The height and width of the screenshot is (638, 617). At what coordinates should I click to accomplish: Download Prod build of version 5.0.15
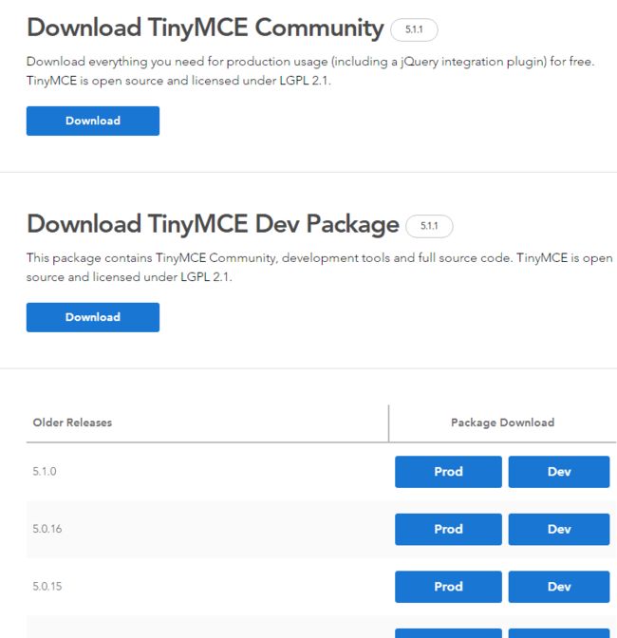click(x=448, y=587)
